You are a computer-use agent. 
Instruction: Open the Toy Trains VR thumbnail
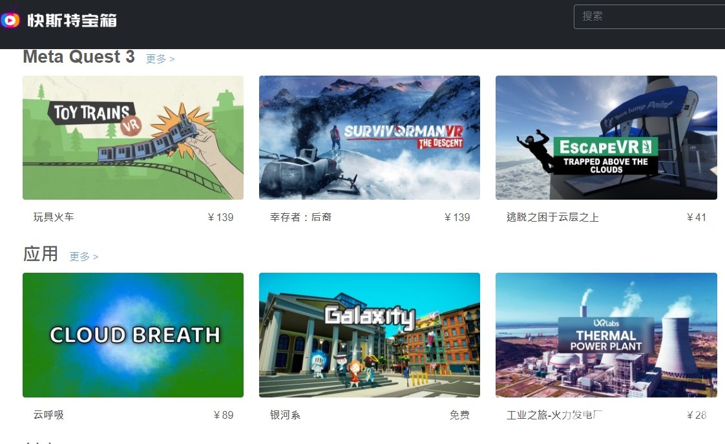pyautogui.click(x=133, y=138)
